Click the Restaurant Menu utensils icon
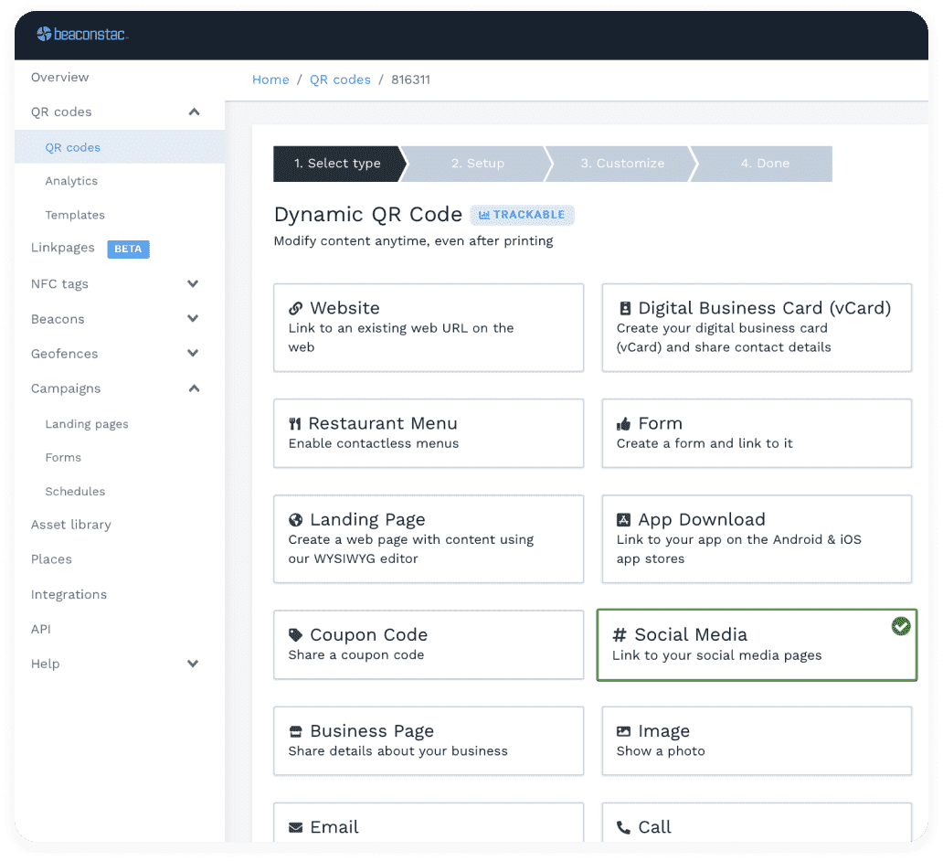Image resolution: width=943 pixels, height=861 pixels. click(x=294, y=423)
